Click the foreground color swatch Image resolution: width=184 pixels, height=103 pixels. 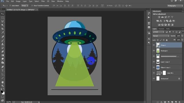pyautogui.click(x=2, y=92)
